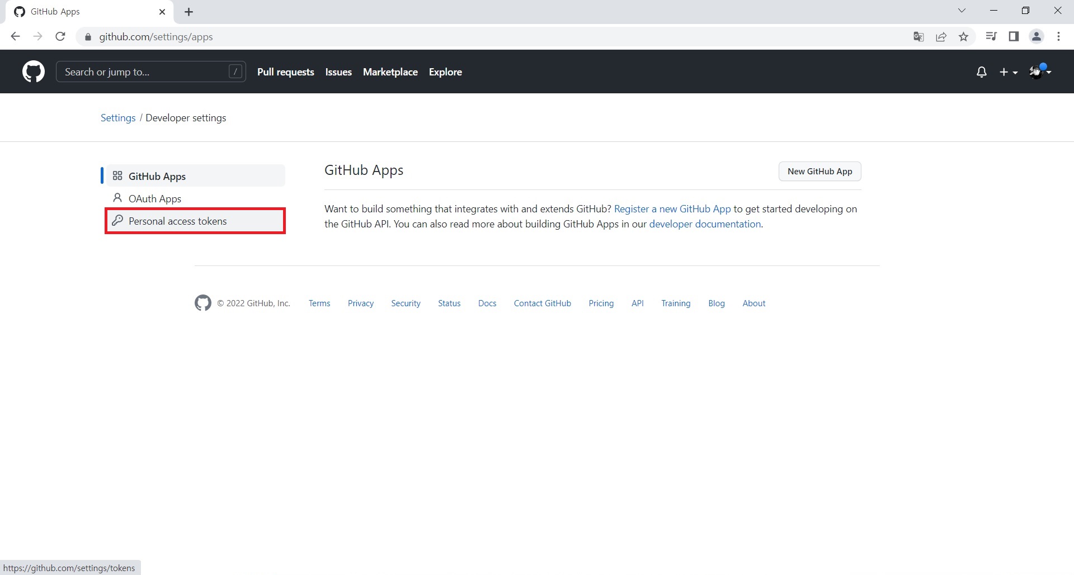The height and width of the screenshot is (575, 1074).
Task: Open the media control icon
Action: pyautogui.click(x=991, y=37)
